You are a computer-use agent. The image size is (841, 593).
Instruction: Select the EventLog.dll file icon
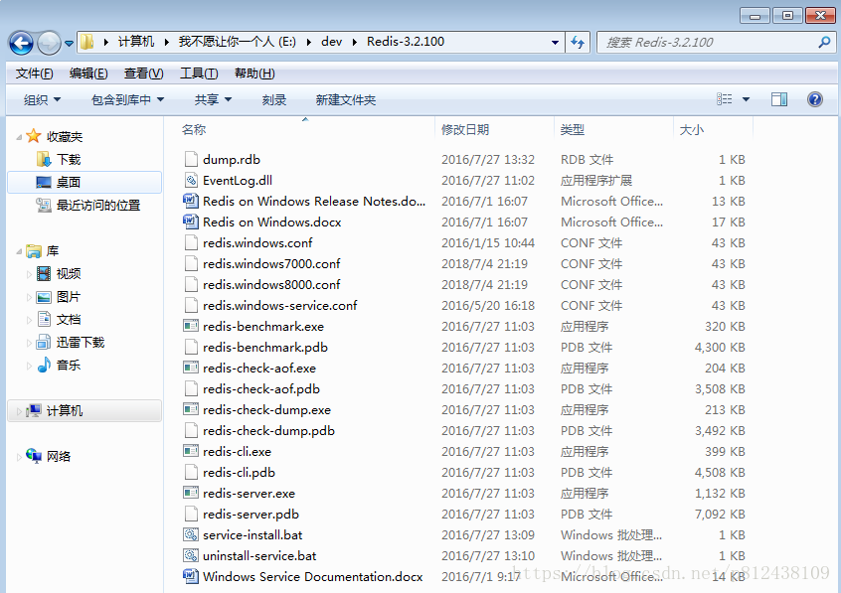[x=191, y=180]
